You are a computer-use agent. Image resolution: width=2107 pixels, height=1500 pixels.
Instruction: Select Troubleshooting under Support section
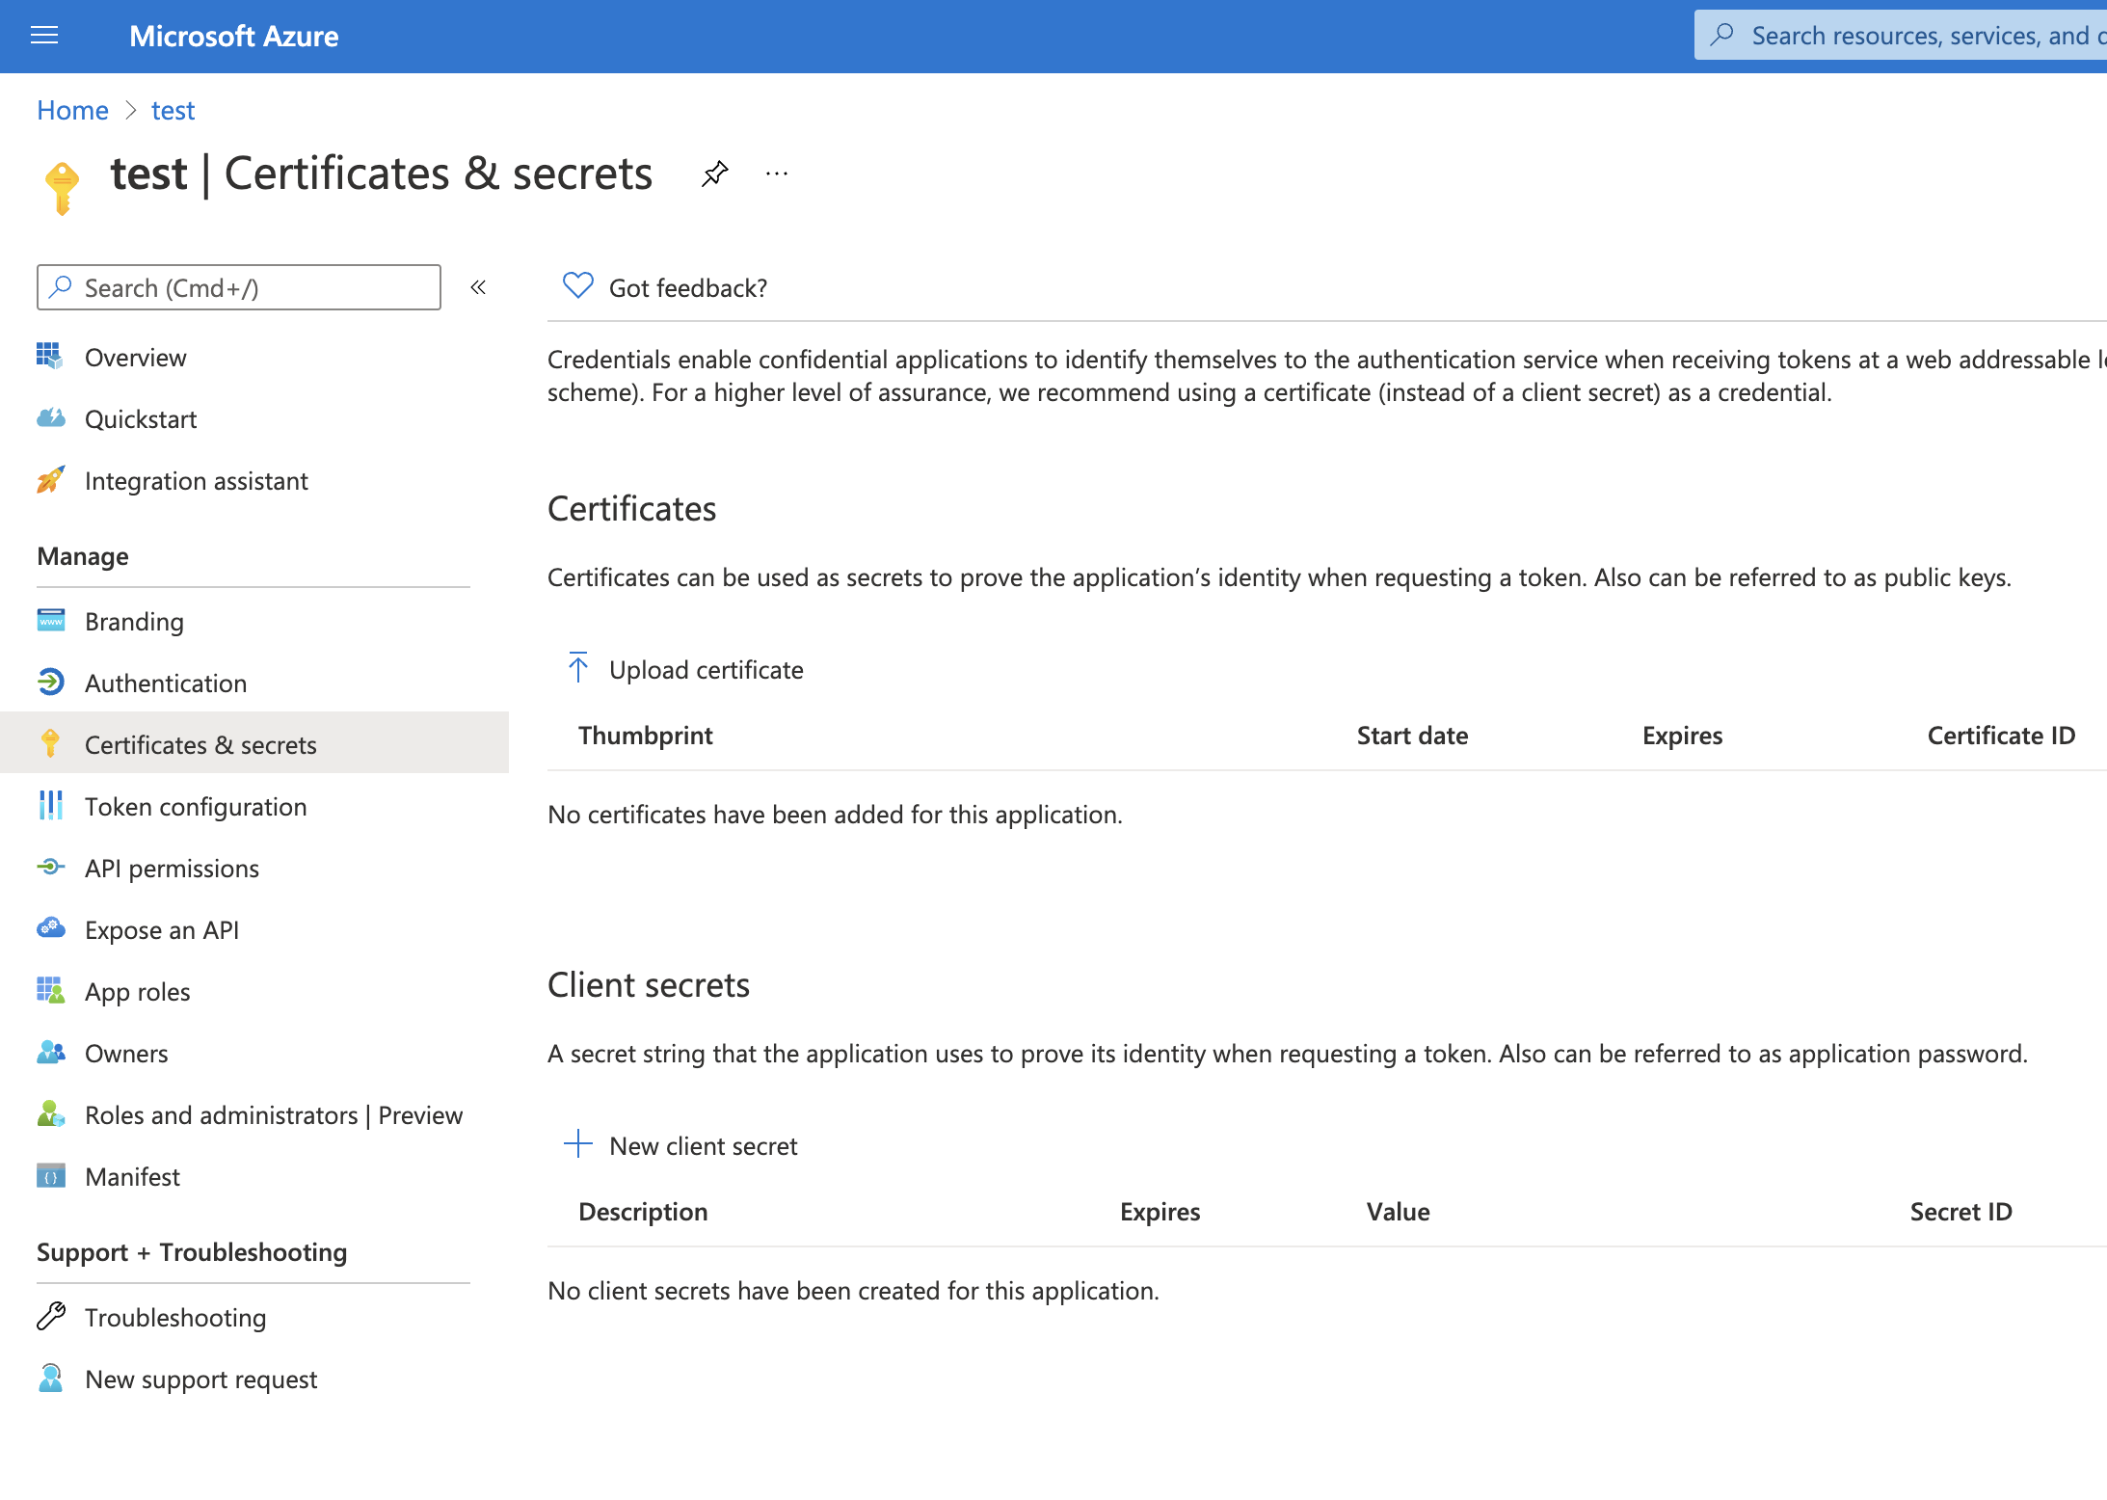pos(175,1317)
